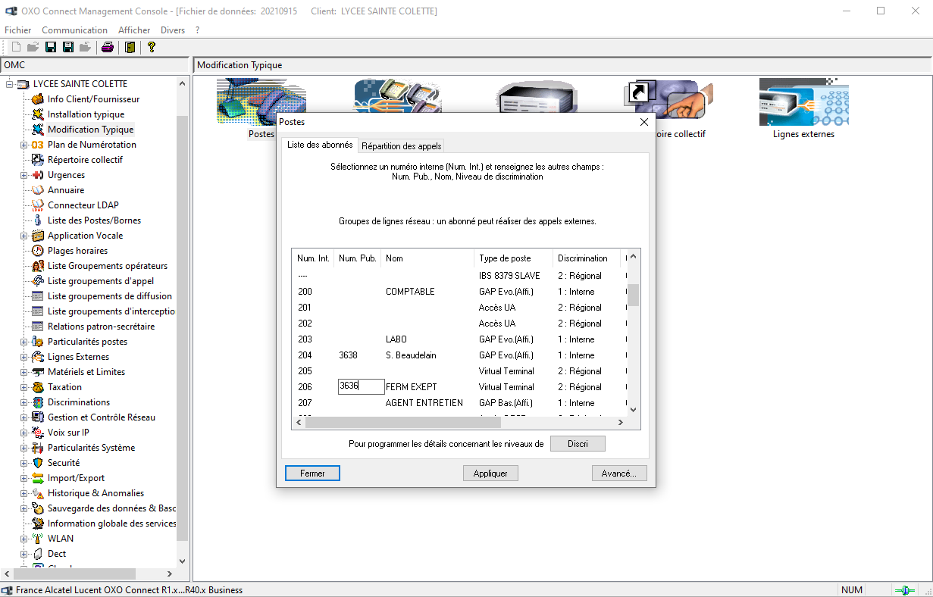Viewport: 933px width, 597px height.
Task: Switch to Répartition des appels tab
Action: pyautogui.click(x=401, y=146)
